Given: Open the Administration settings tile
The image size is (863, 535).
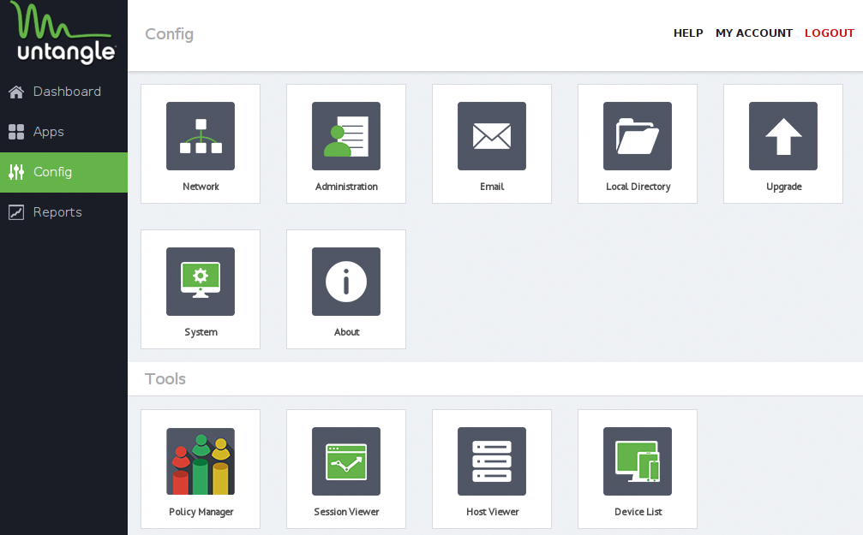Looking at the screenshot, I should click(346, 144).
